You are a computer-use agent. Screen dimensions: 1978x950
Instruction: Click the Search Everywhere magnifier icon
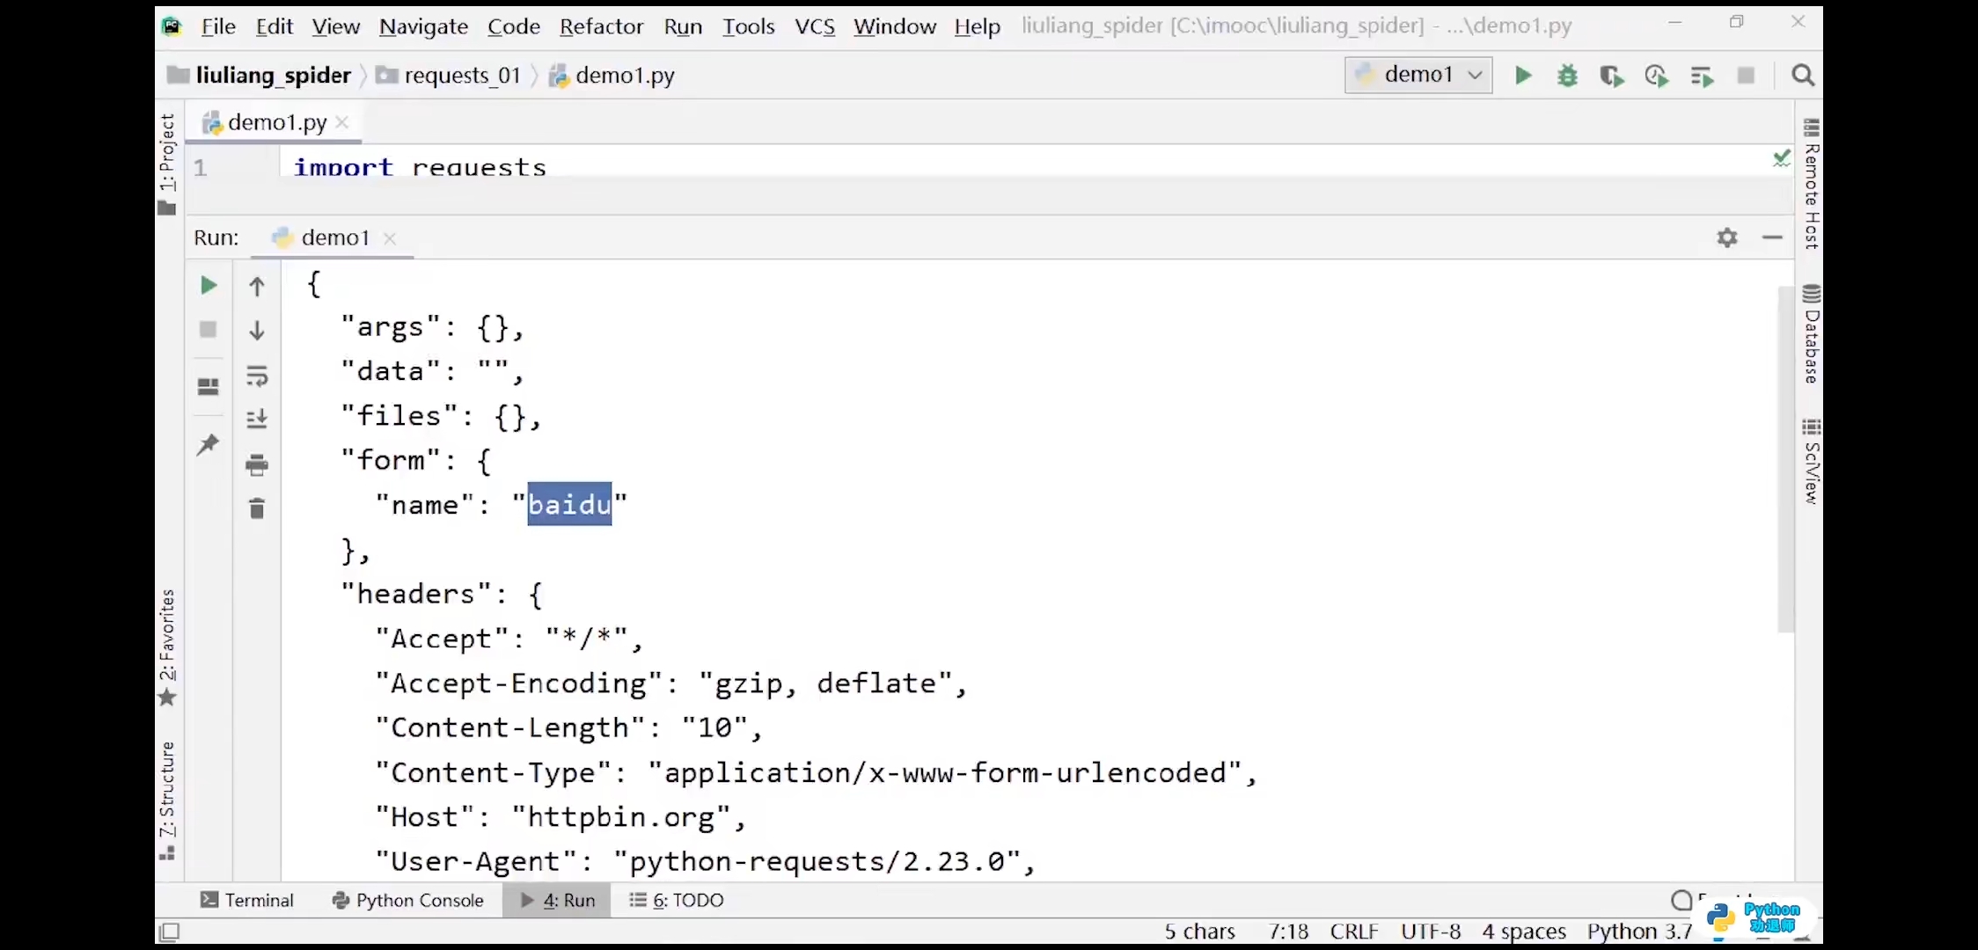point(1803,76)
